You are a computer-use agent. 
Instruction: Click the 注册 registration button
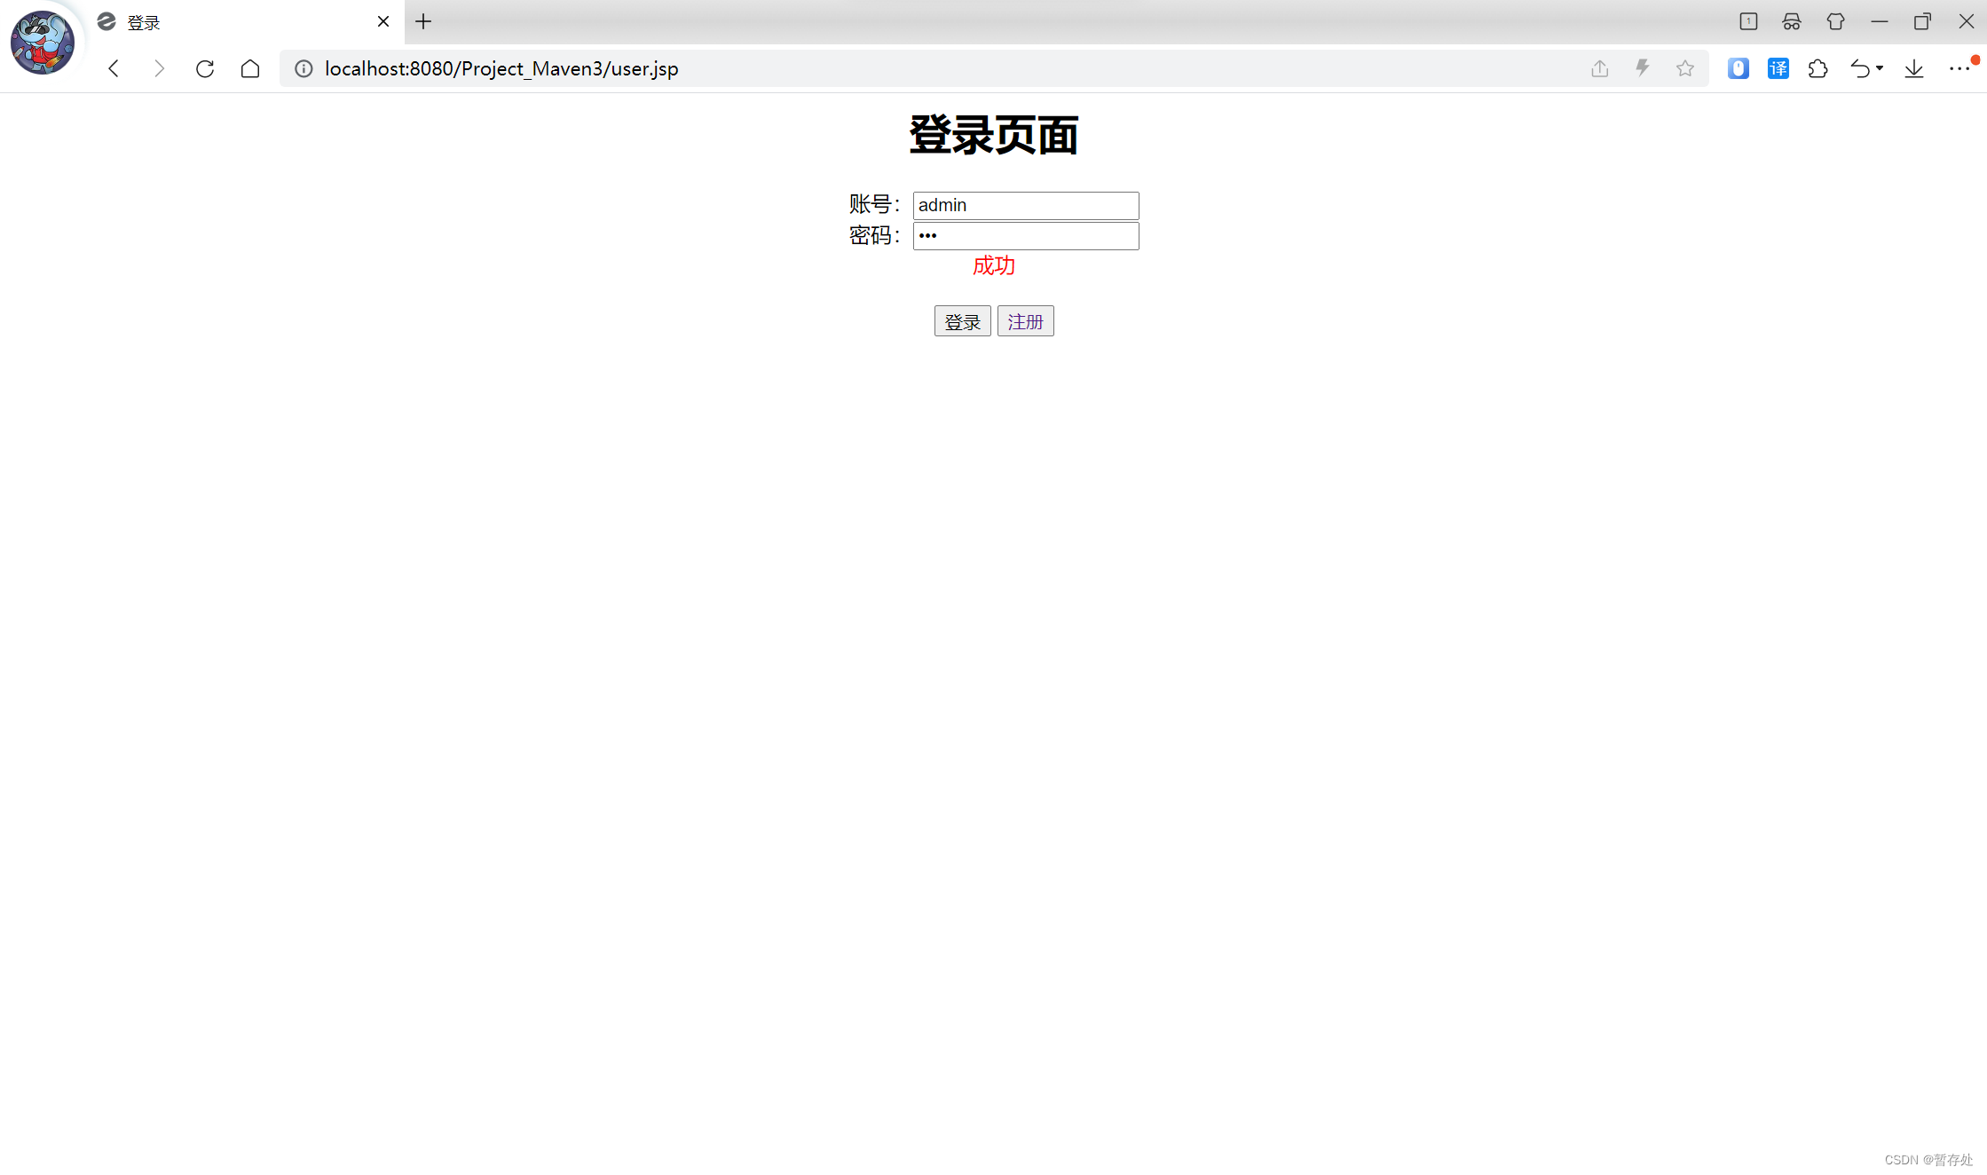coord(1025,322)
